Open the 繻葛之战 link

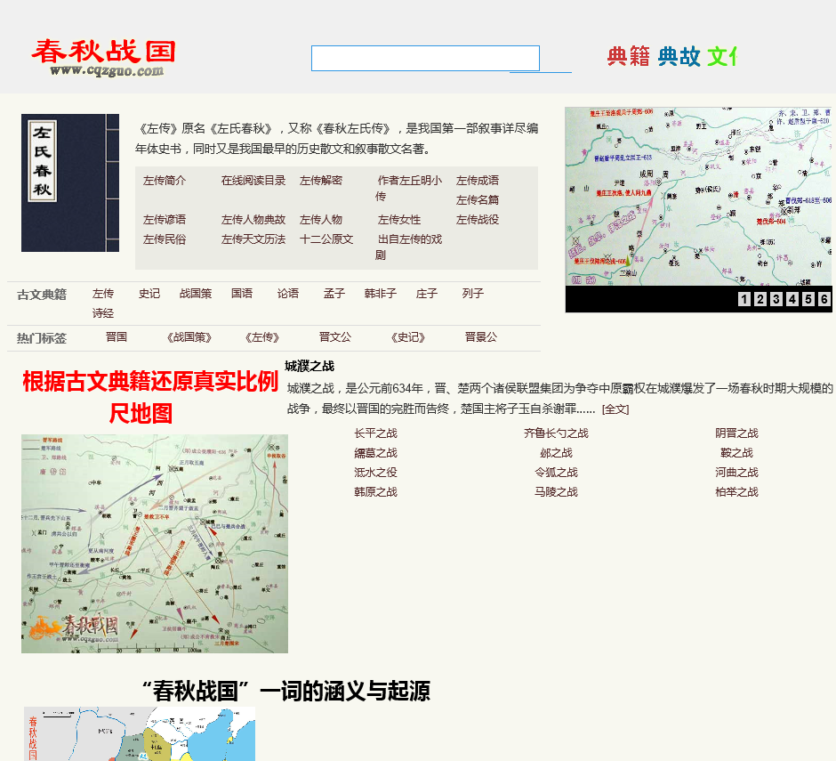[375, 453]
